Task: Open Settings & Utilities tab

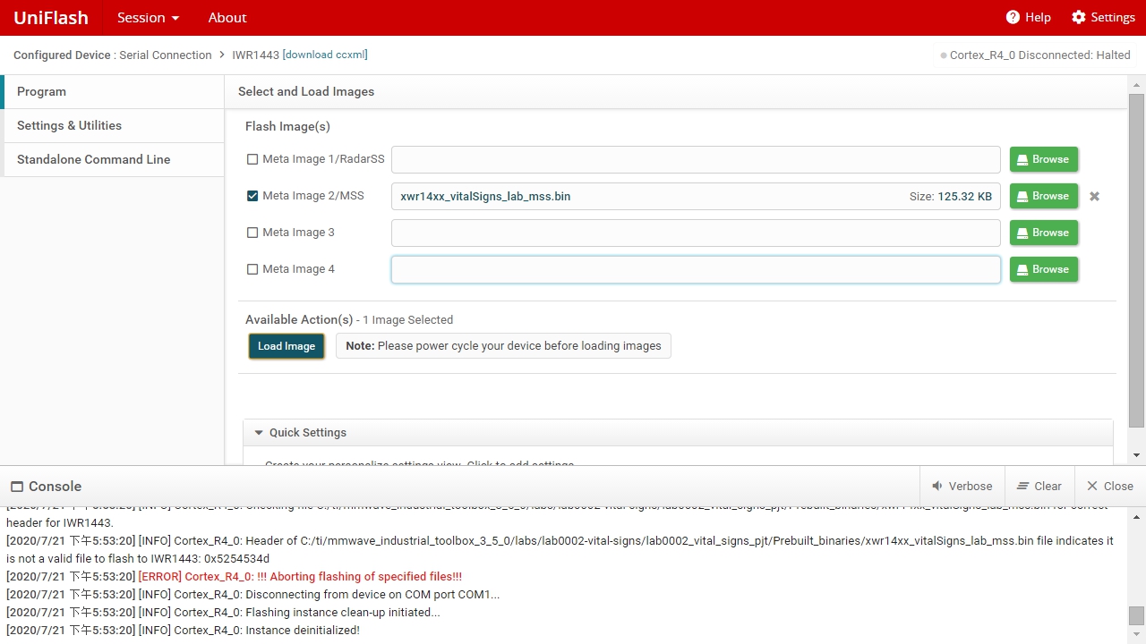Action: coord(113,125)
